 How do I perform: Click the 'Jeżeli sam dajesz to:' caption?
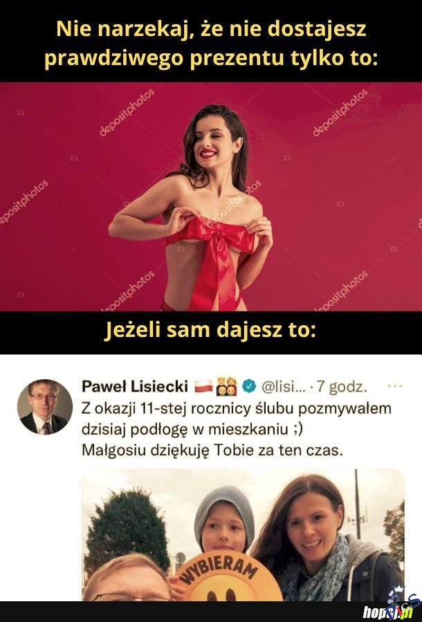coord(210,329)
